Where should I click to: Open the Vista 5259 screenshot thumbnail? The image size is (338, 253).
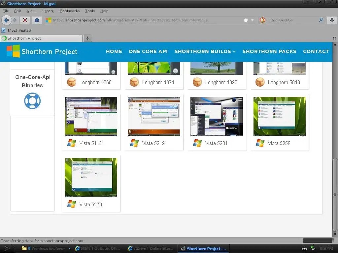279,116
